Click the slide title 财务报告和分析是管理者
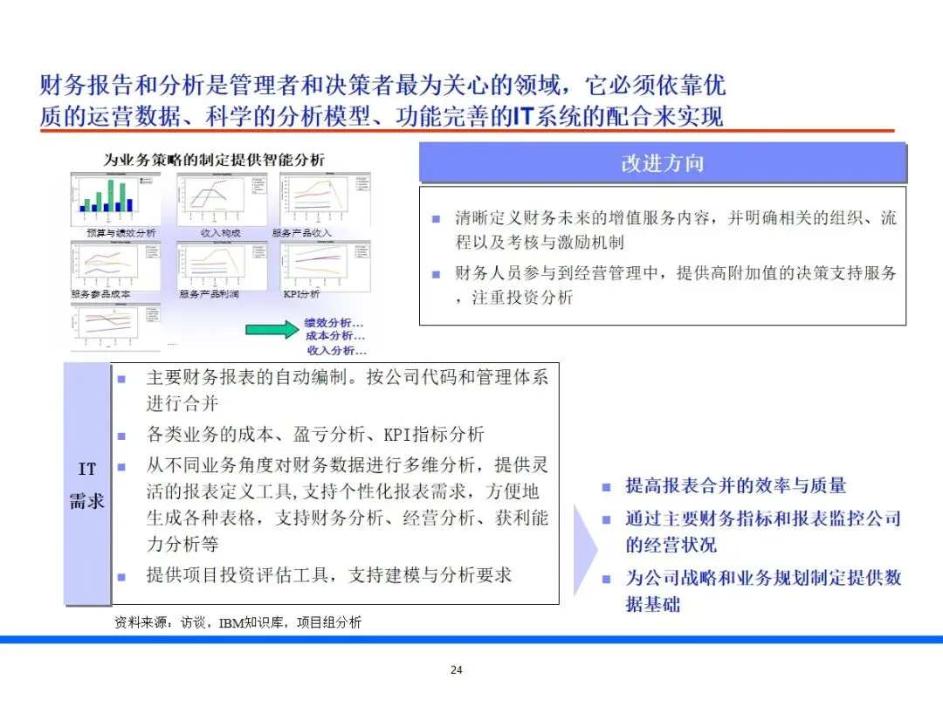 click(382, 100)
